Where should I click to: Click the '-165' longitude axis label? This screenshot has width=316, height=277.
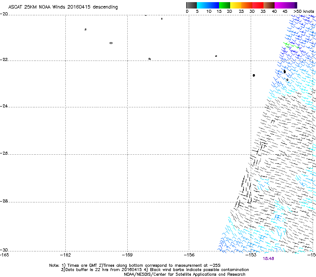[x=4, y=255]
